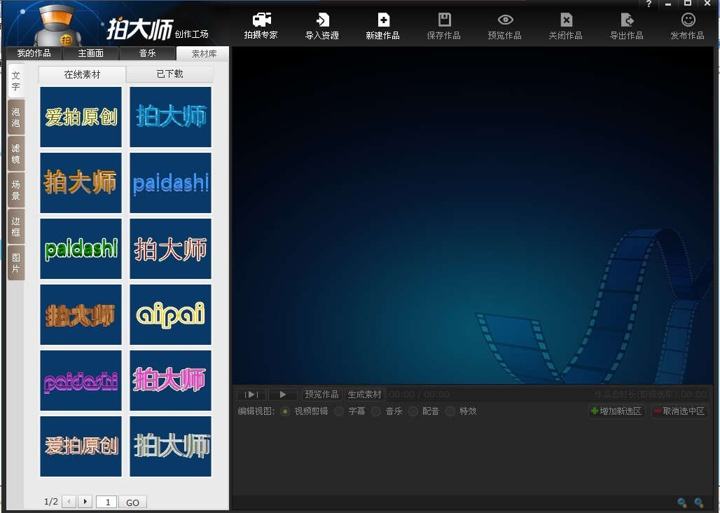
Task: Open the 滤镜 filter category tab
Action: point(16,153)
